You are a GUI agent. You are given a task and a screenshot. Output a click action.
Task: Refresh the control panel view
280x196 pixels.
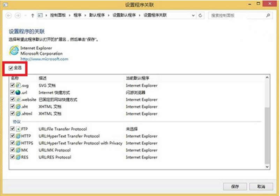click(200, 15)
